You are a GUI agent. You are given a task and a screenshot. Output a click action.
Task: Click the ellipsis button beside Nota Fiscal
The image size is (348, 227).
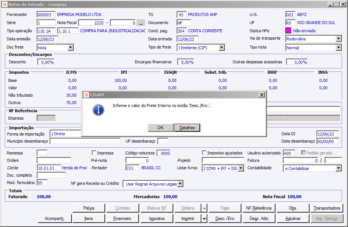pos(141,23)
